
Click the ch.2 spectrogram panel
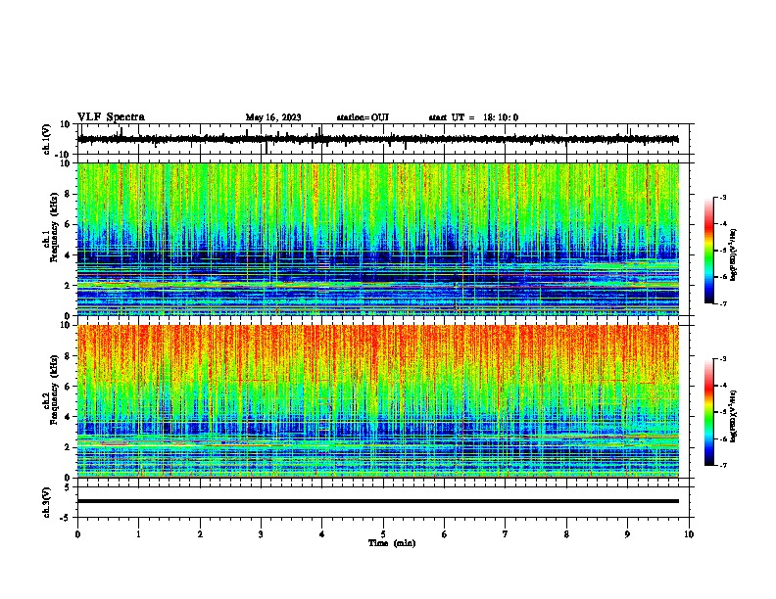pyautogui.click(x=378, y=401)
